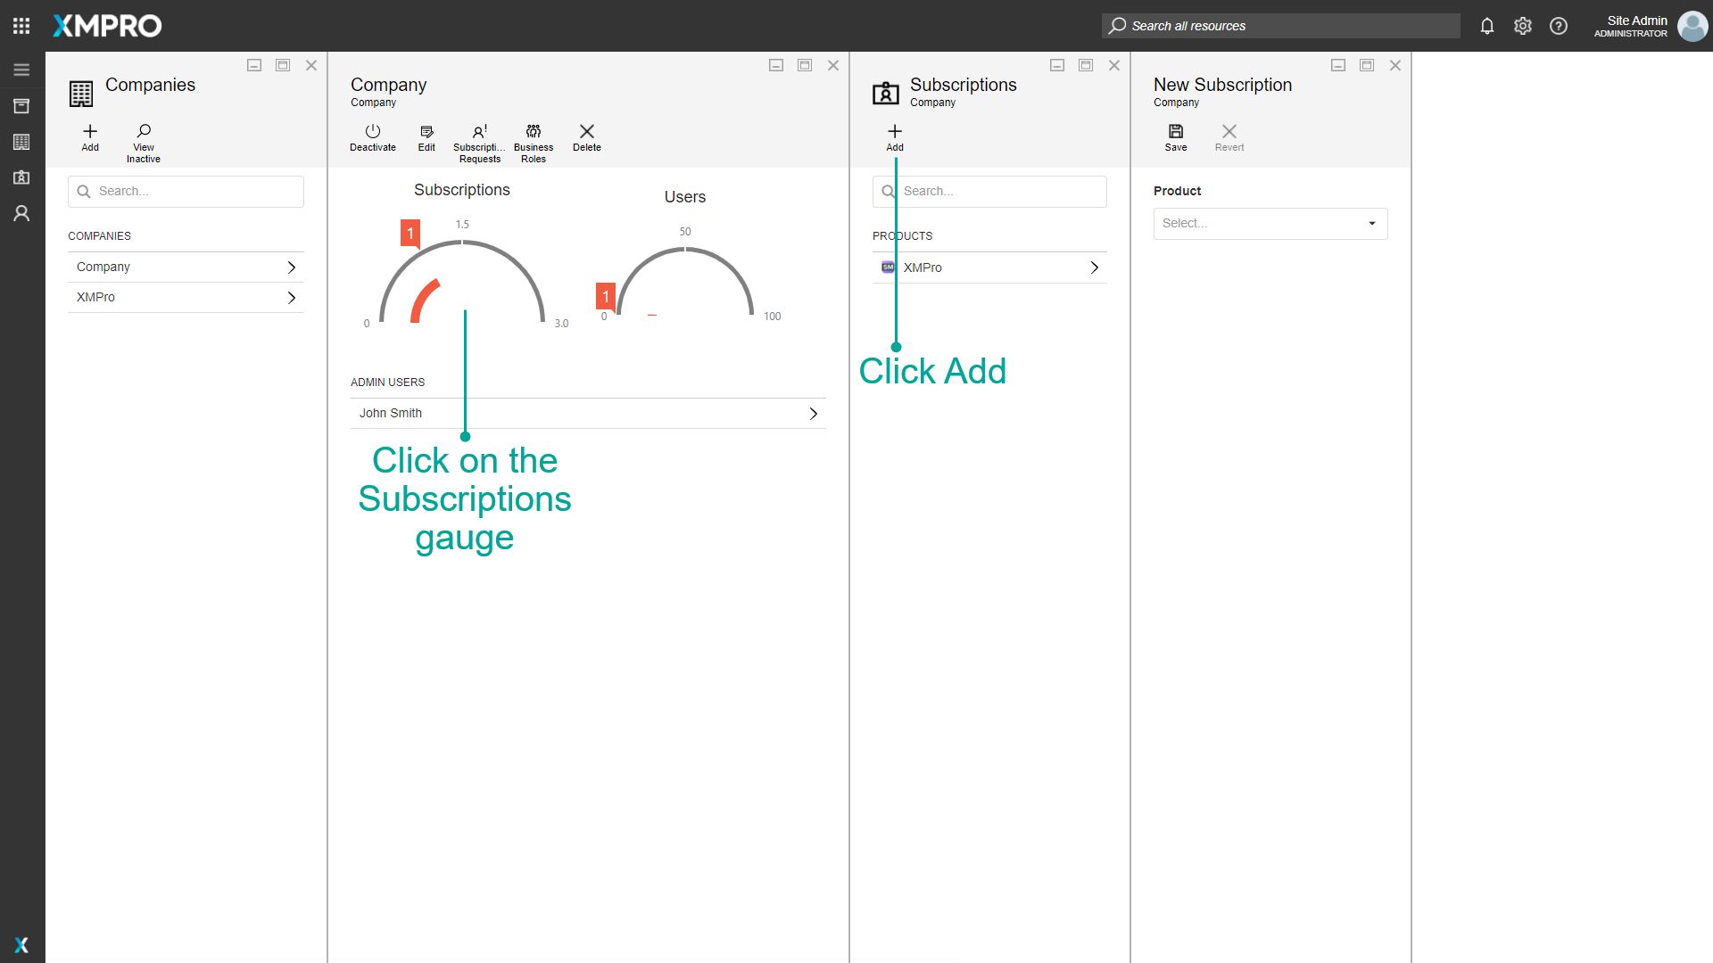1713x963 pixels.
Task: Toggle the hamburger sidebar menu
Action: [x=21, y=70]
